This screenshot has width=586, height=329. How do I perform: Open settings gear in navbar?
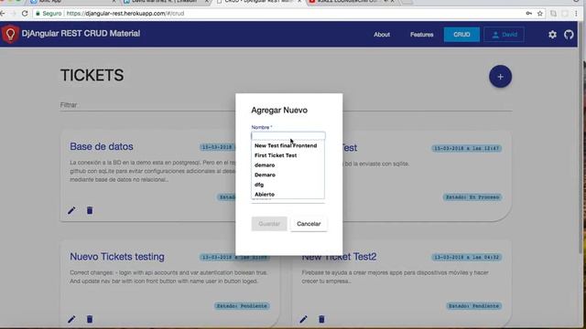tap(552, 35)
